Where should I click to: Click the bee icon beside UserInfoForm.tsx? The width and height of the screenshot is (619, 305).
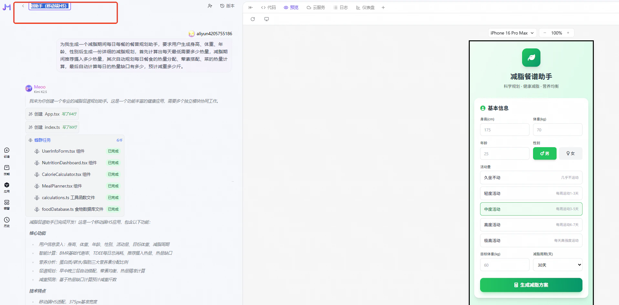[37, 151]
